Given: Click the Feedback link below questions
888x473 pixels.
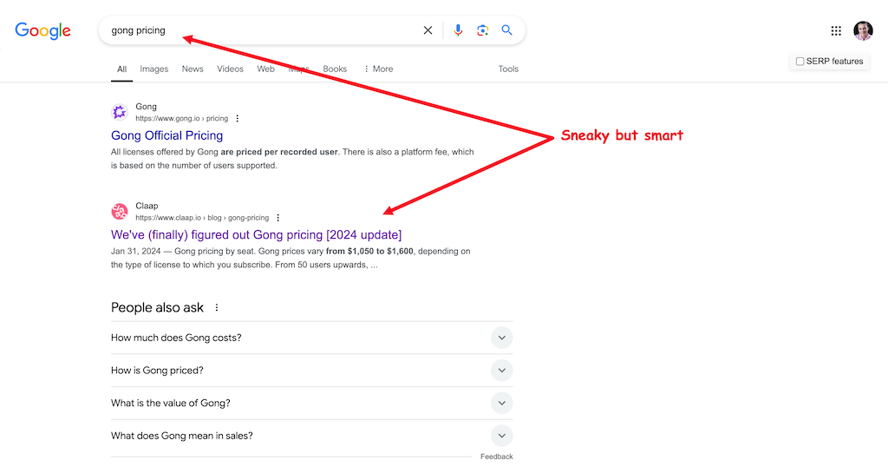Looking at the screenshot, I should point(497,457).
